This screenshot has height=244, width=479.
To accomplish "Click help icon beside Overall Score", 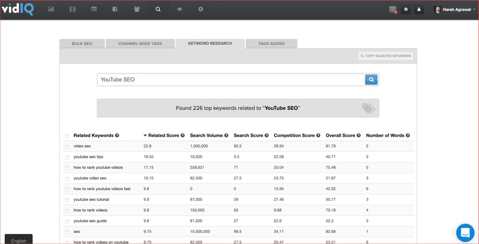I will pos(359,135).
